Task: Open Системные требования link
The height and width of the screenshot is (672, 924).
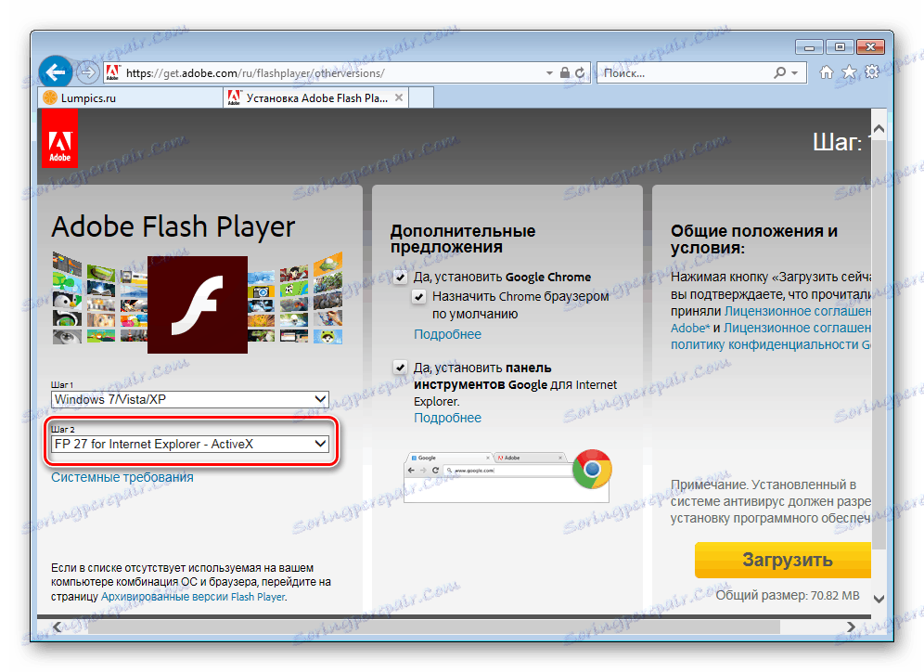Action: (122, 477)
